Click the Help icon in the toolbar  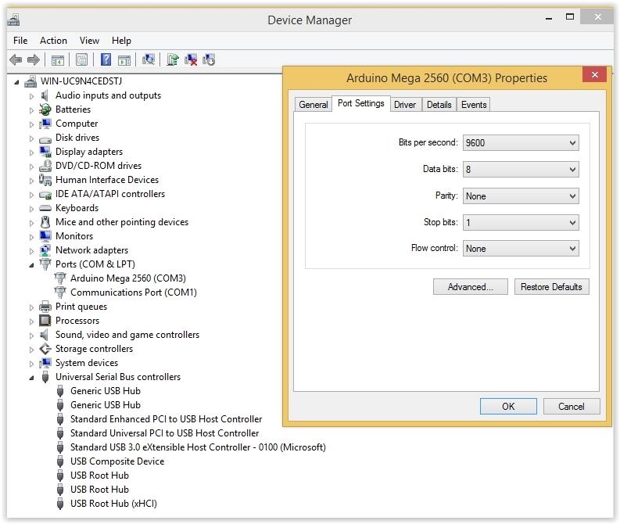click(105, 59)
